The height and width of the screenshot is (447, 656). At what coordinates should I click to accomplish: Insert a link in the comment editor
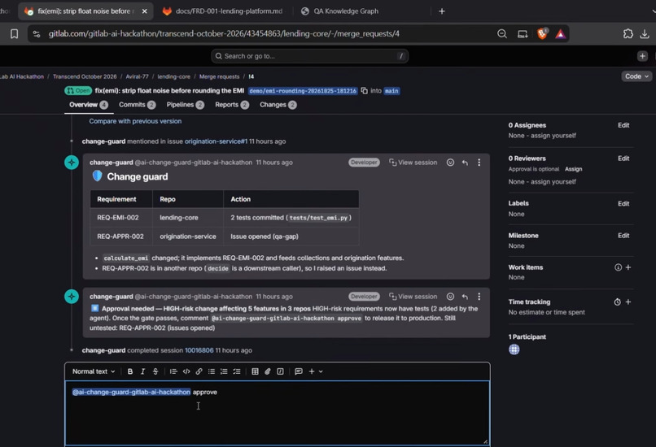coord(199,371)
